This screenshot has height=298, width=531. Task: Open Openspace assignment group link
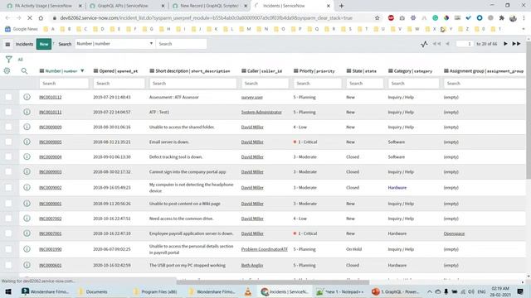tap(454, 233)
